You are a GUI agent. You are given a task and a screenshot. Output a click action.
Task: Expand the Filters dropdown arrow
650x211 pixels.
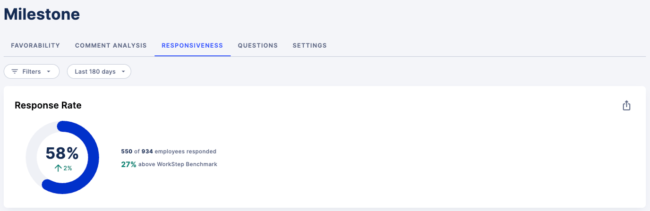[x=48, y=72]
